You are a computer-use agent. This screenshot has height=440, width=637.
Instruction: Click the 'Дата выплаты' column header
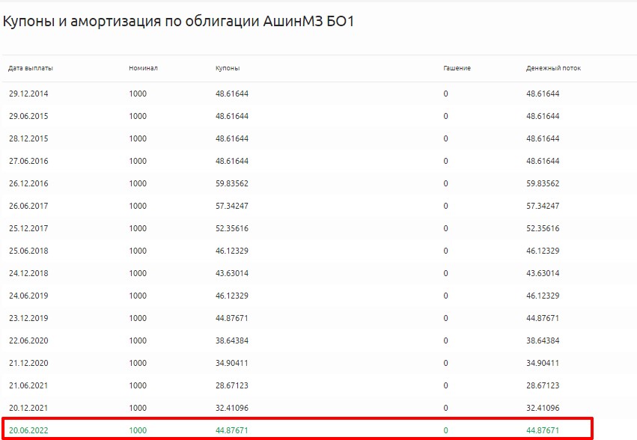click(x=31, y=68)
